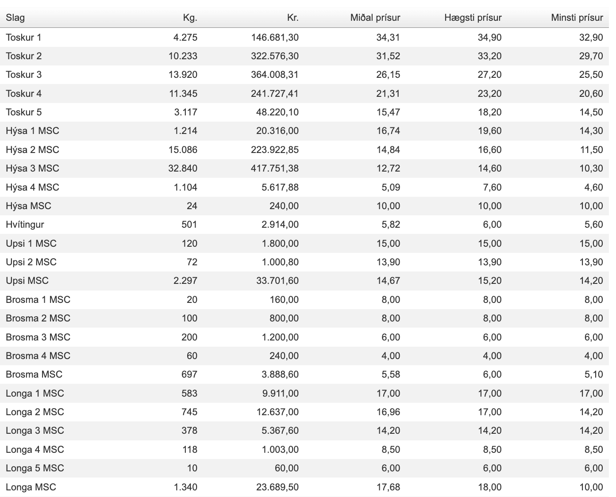Click the 417.751,38 value for Hýsa 3
This screenshot has width=616, height=497.
point(275,168)
